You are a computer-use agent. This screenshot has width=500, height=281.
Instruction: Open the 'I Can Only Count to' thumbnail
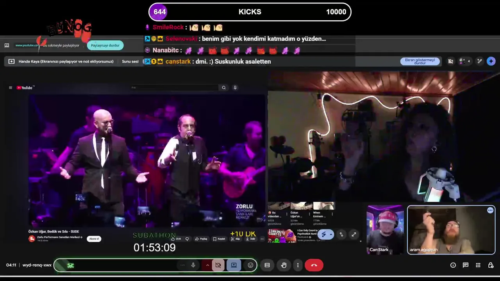point(282,236)
